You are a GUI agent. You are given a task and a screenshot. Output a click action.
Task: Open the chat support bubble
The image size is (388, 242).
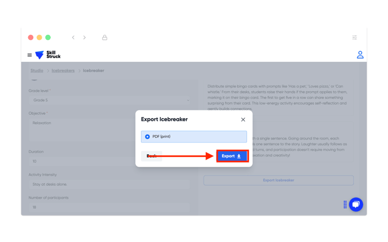[x=356, y=204]
